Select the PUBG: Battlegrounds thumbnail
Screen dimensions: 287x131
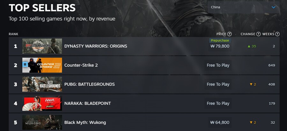coord(42,84)
